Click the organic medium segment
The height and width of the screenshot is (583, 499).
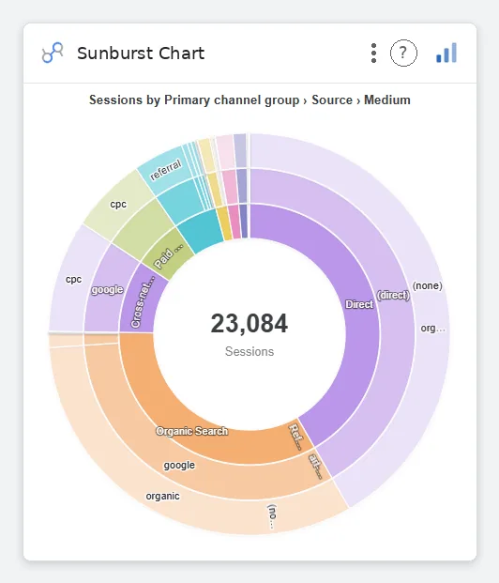pyautogui.click(x=163, y=496)
